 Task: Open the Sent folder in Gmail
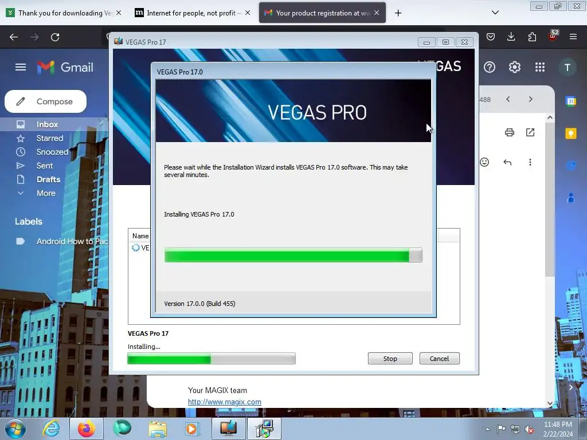click(x=45, y=166)
